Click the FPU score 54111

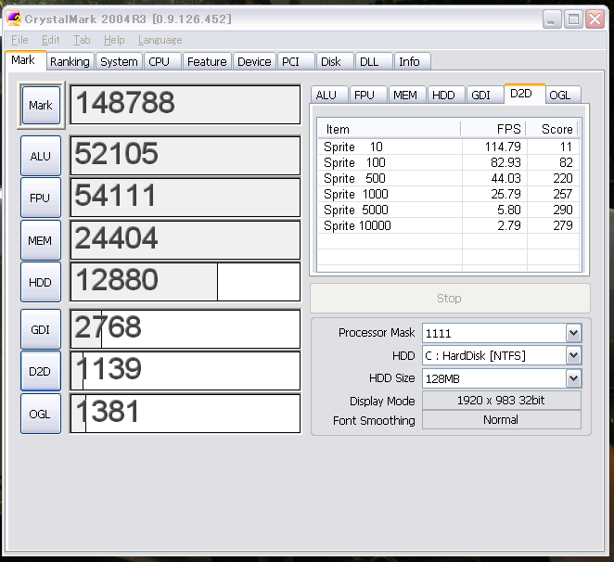185,198
